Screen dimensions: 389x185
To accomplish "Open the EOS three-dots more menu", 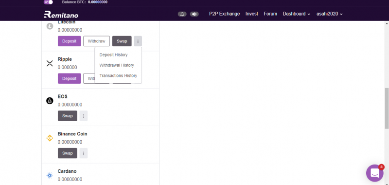I will (x=84, y=116).
